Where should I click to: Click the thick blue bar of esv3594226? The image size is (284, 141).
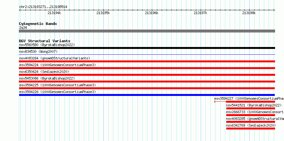click(147, 95)
